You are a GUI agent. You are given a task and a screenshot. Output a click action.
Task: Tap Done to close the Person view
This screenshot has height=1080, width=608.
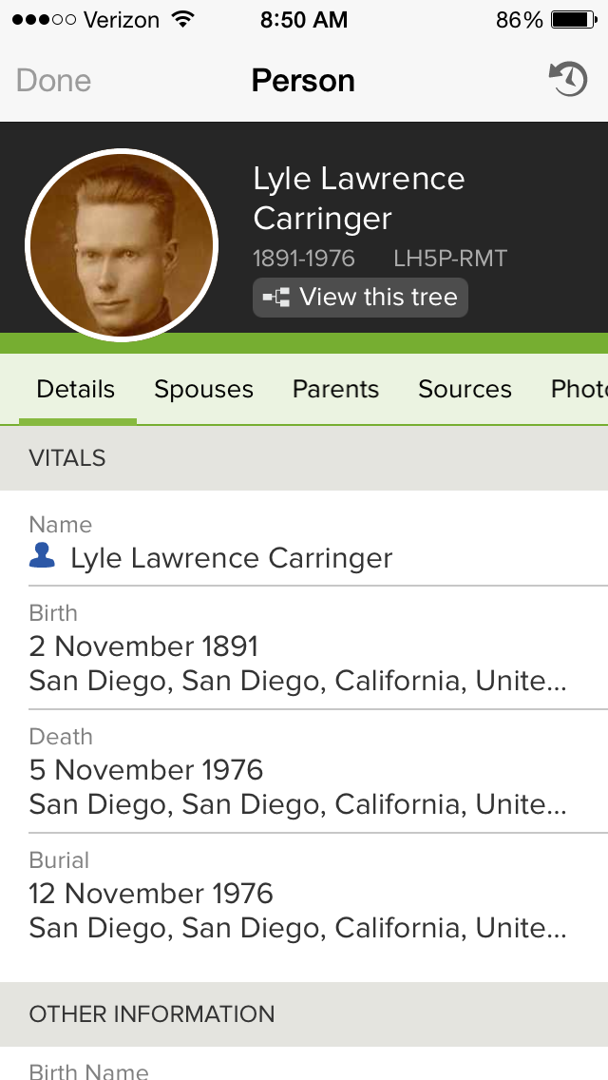pyautogui.click(x=52, y=80)
